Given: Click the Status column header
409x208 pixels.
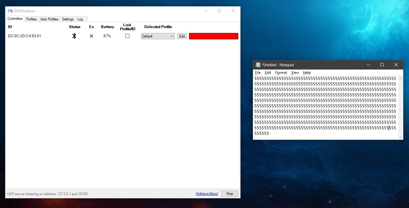Looking at the screenshot, I should click(x=75, y=27).
